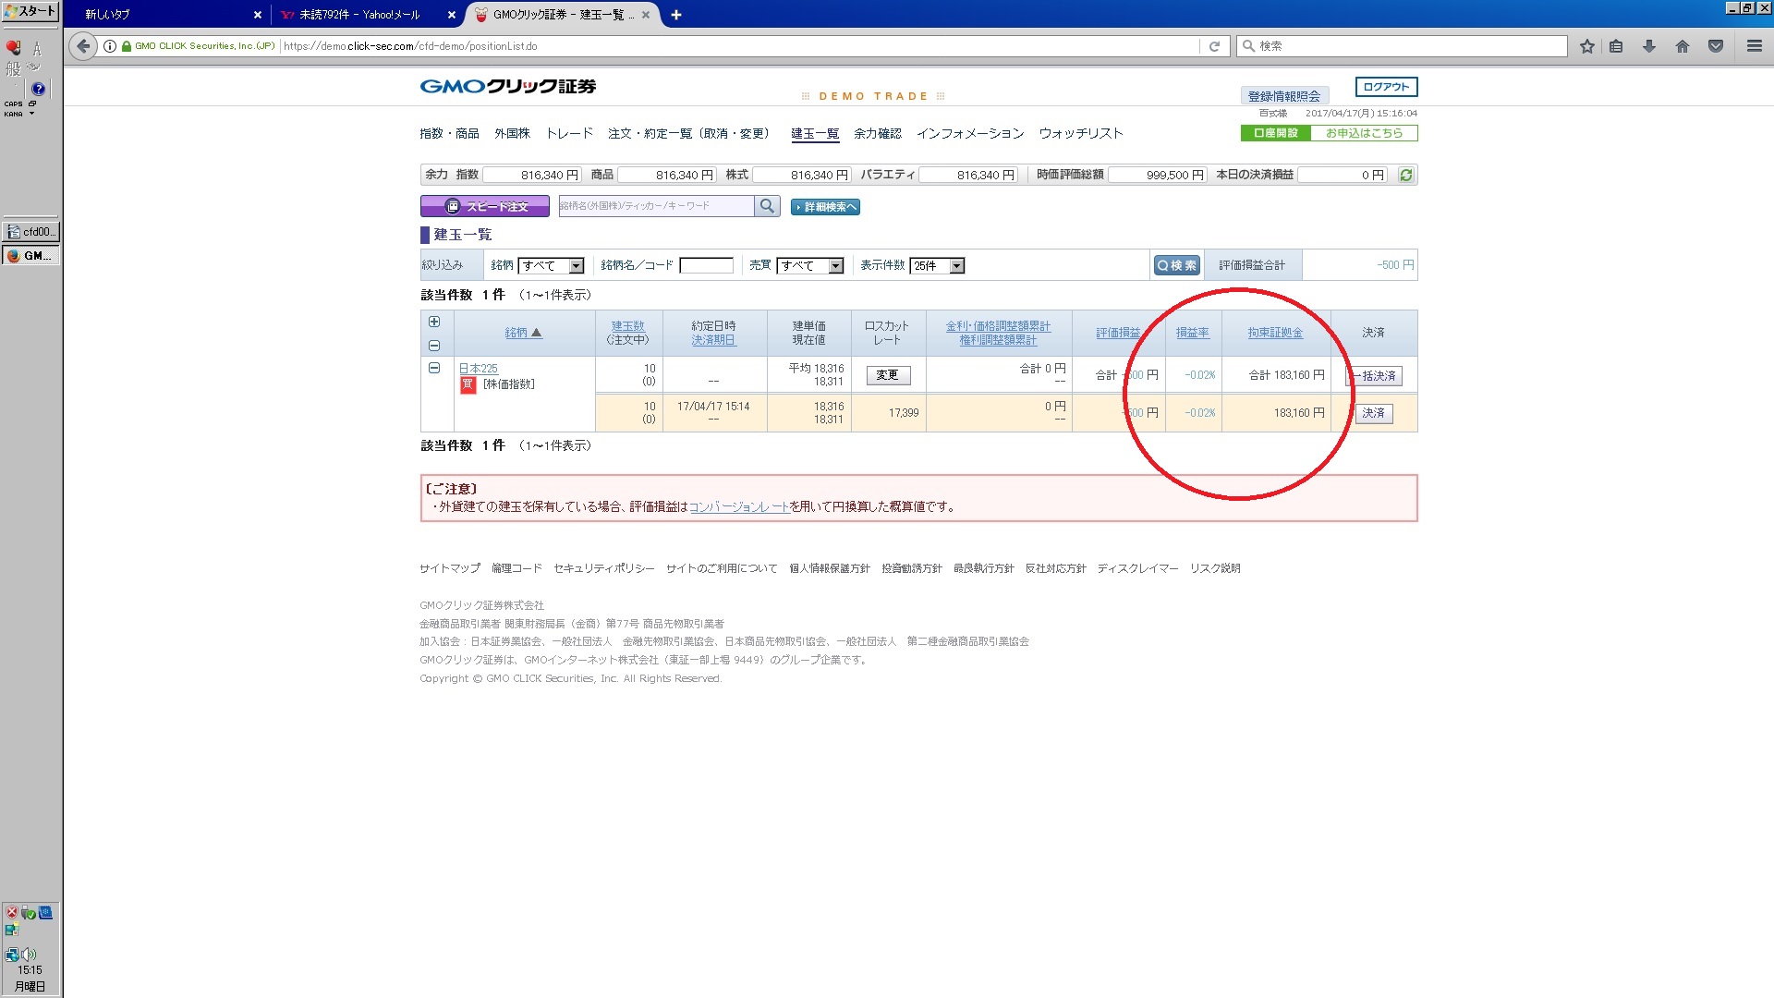Click the 決済 button in the position row
Image resolution: width=1774 pixels, height=998 pixels.
tap(1374, 413)
